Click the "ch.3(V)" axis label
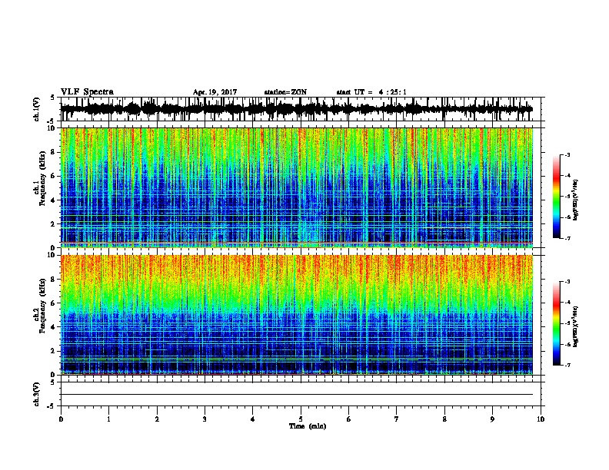 coord(36,395)
